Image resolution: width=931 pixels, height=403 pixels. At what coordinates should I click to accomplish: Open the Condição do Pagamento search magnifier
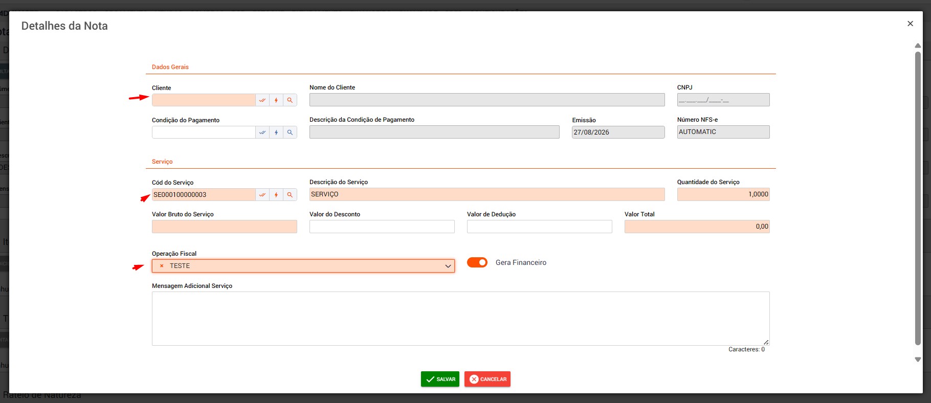[x=290, y=132]
